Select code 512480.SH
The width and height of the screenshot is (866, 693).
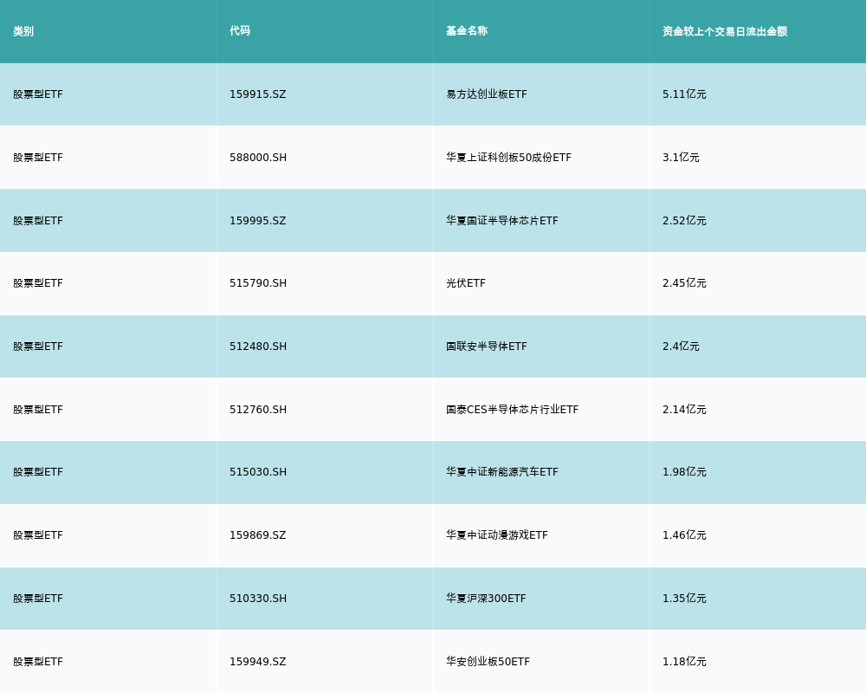pyautogui.click(x=258, y=346)
